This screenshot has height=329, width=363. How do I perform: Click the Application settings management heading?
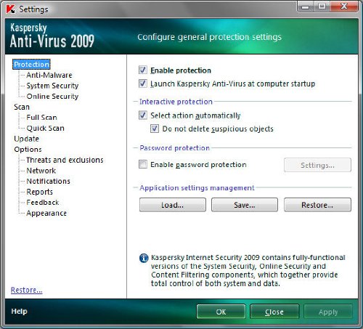point(197,188)
